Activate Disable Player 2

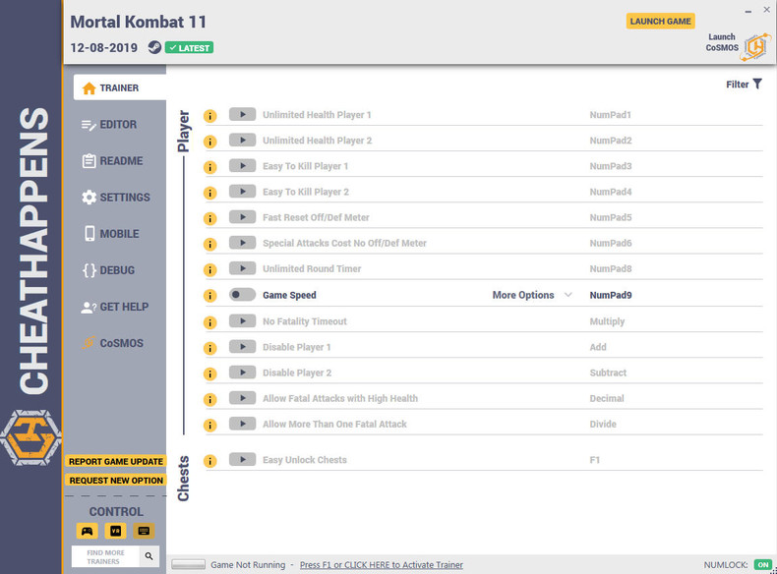tap(242, 373)
